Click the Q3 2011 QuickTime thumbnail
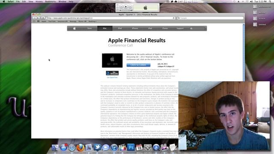This screenshot has width=274, height=154. pos(112,60)
